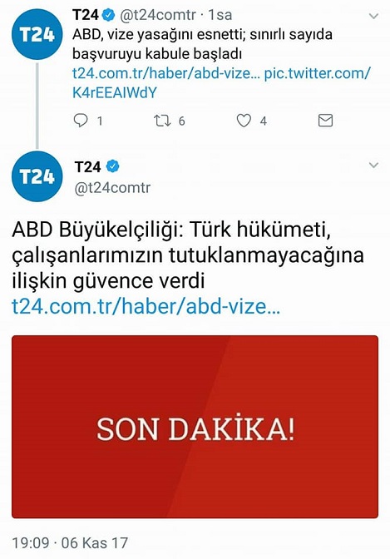Like the first T24 tweet via the heart icon
This screenshot has width=390, height=559.
[244, 121]
